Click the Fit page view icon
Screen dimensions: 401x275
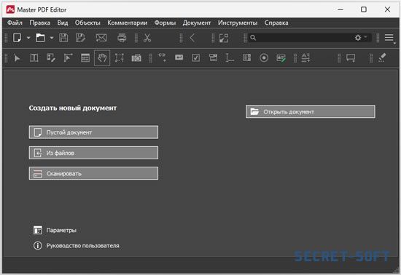pyautogui.click(x=224, y=38)
